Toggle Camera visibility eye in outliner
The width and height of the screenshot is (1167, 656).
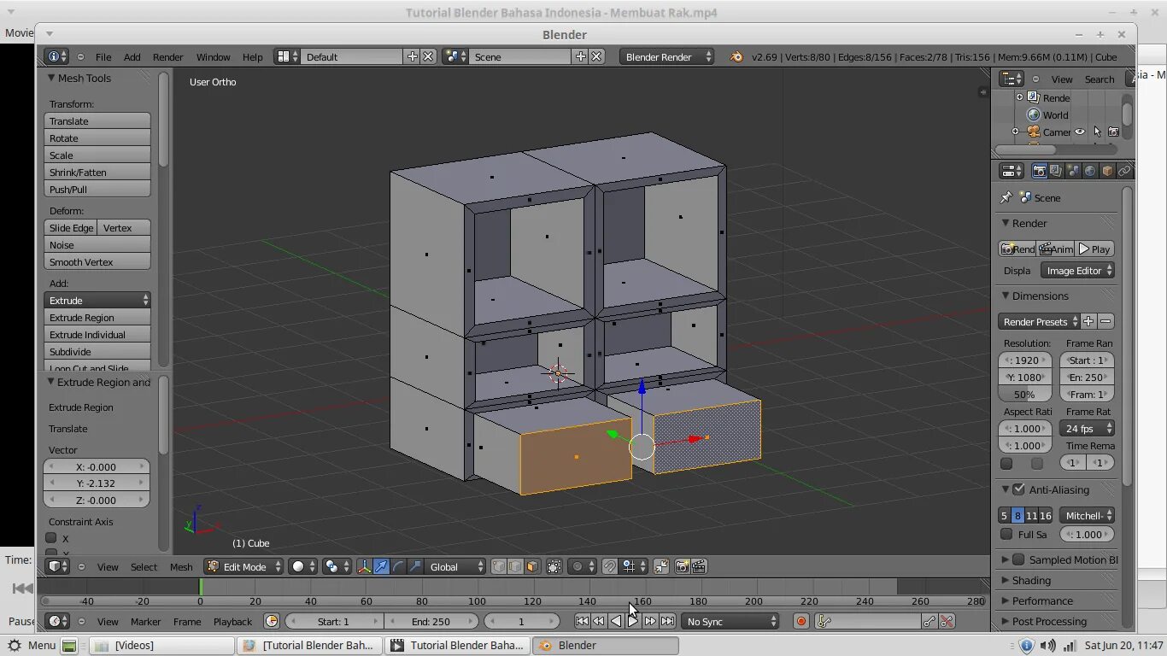pos(1080,132)
